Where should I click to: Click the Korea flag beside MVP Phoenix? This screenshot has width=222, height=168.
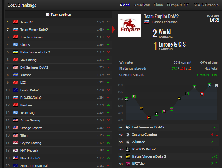[16, 150]
